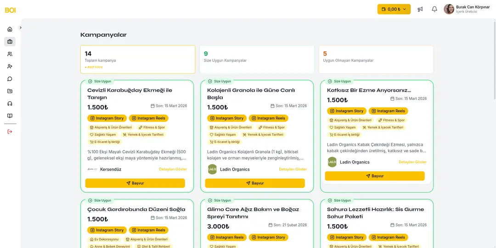Select the Toplam kampanya filter card
The image size is (496, 248).
coord(138,59)
